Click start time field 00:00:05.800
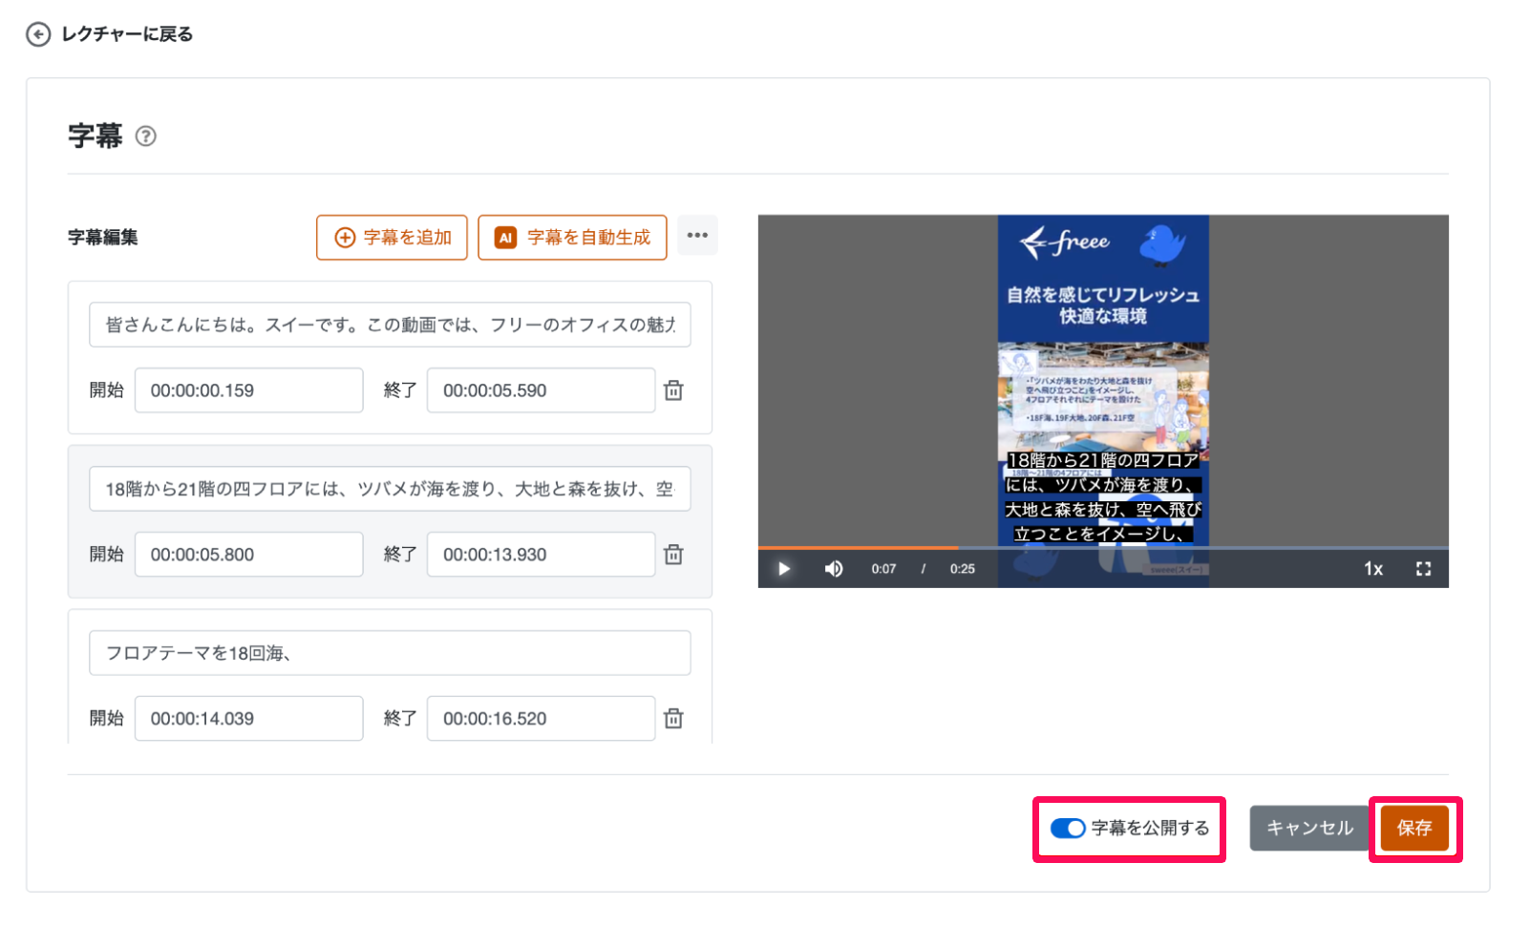The image size is (1530, 926). 248,555
